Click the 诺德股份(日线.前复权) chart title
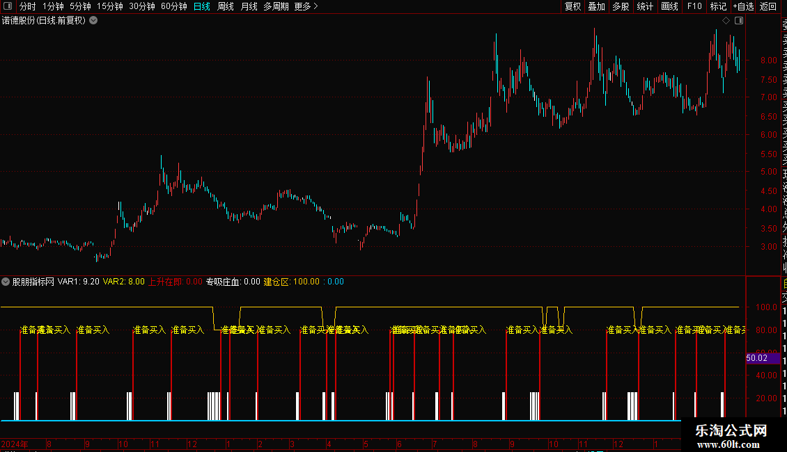The height and width of the screenshot is (452, 787). [x=44, y=21]
